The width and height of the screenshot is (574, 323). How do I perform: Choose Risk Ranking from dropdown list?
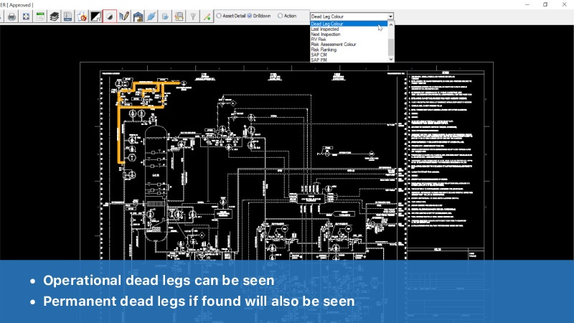[x=324, y=50]
